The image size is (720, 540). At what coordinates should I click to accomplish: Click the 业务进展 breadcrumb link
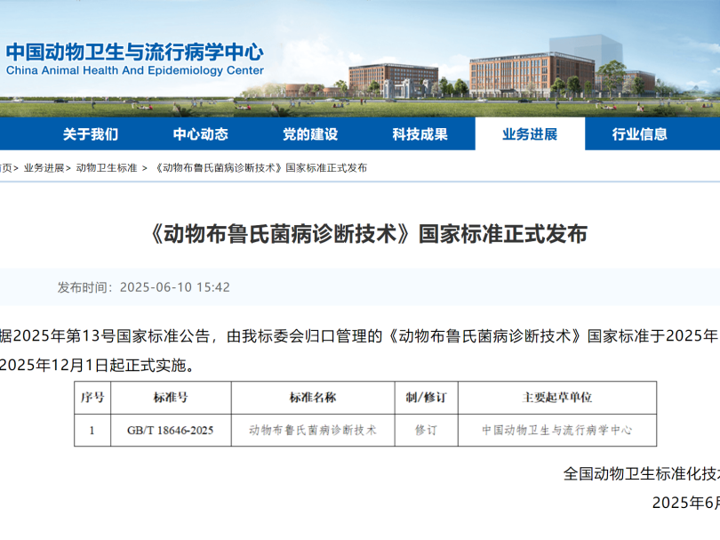click(44, 168)
